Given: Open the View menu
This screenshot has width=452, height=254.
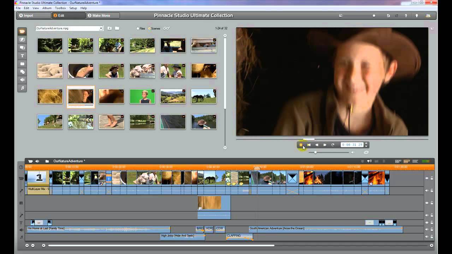Looking at the screenshot, I should (36, 8).
